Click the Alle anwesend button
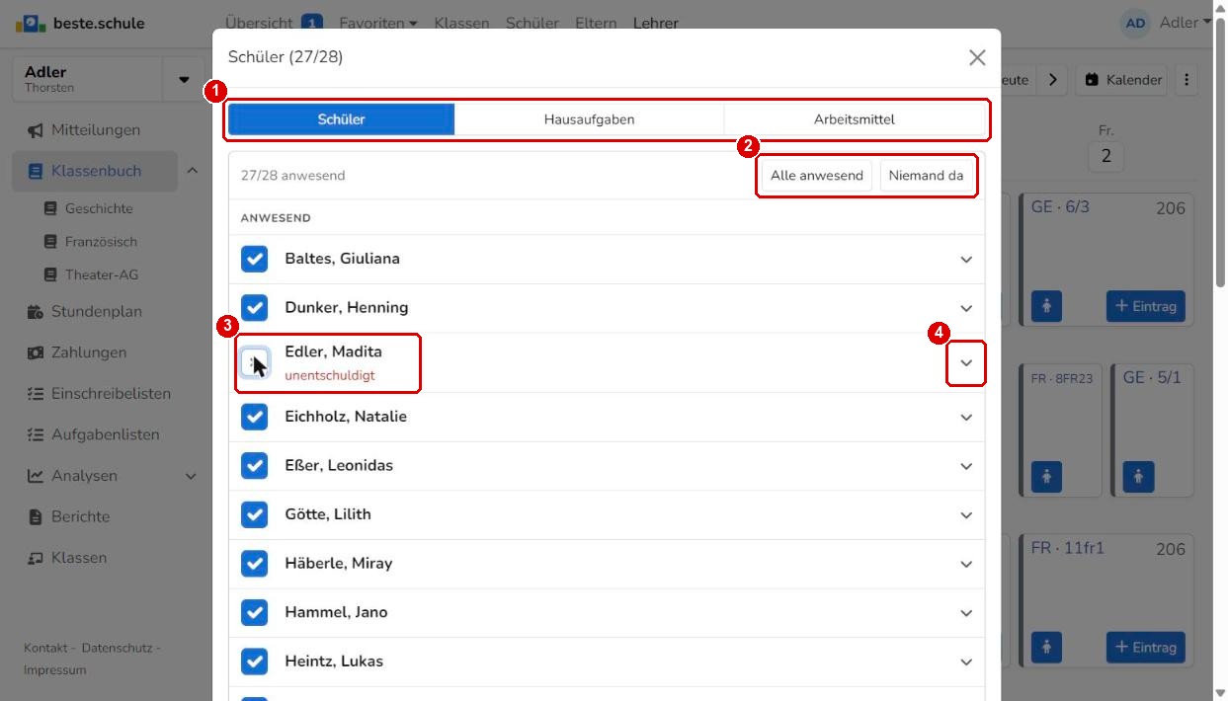1228x701 pixels. [817, 176]
